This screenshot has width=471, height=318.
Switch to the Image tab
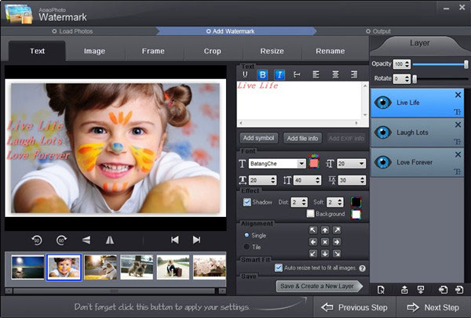(x=94, y=51)
